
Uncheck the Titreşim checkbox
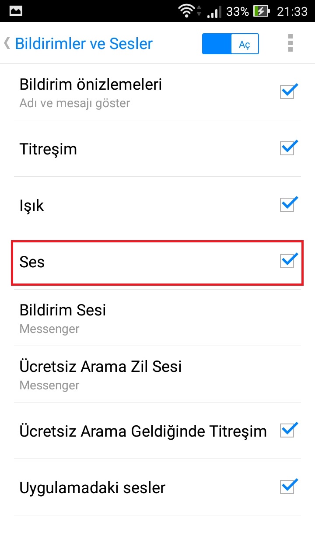[288, 148]
